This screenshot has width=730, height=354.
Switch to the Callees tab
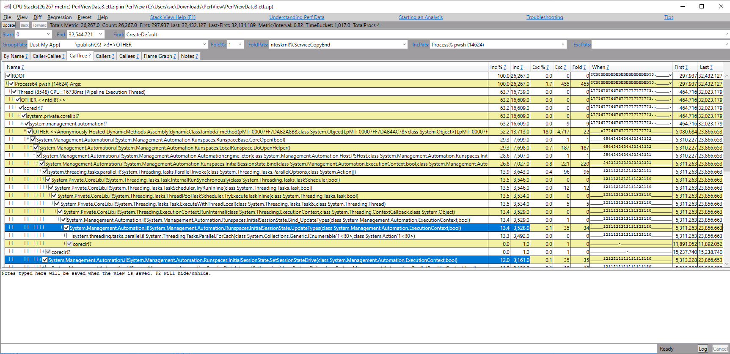point(129,56)
